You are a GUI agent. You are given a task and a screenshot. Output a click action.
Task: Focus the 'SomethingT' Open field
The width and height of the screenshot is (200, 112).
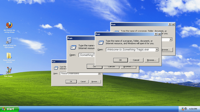pos(87,55)
